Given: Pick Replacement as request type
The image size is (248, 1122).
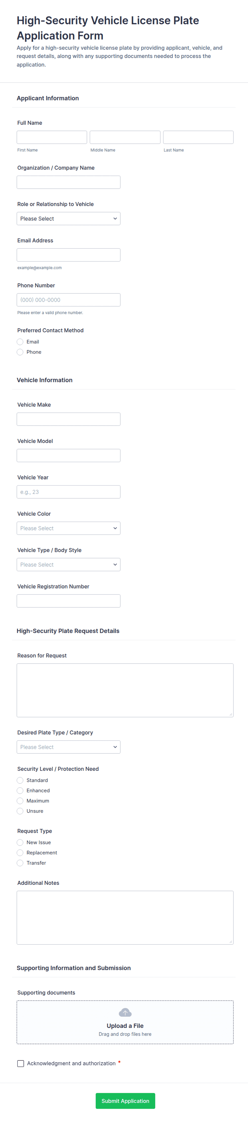Looking at the screenshot, I should coord(20,852).
